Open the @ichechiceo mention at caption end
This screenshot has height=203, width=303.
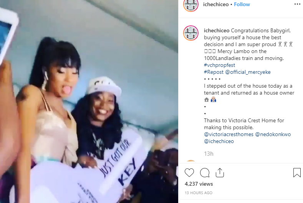coord(219,141)
